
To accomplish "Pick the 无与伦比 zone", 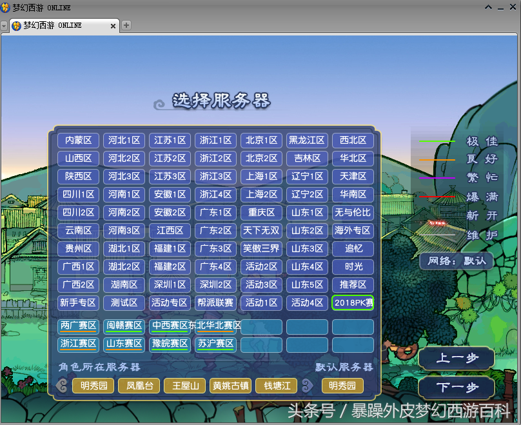I will 353,212.
